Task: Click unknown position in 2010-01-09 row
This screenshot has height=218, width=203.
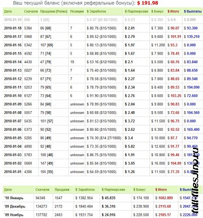Action: [77, 104]
